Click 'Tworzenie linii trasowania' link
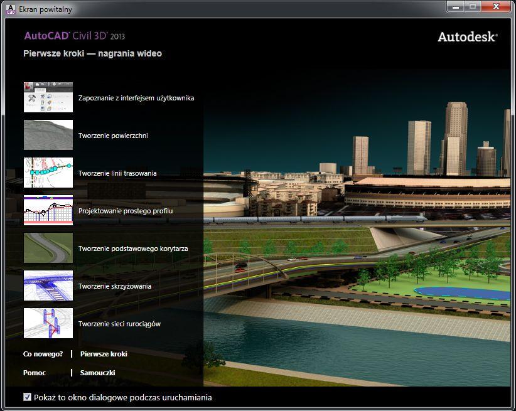The image size is (516, 411). click(x=117, y=173)
